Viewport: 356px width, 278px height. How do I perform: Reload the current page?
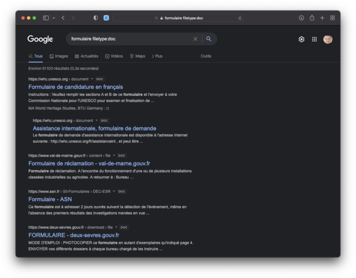click(240, 18)
